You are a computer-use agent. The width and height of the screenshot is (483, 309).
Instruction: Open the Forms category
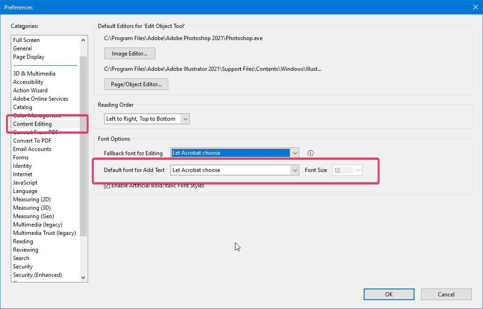tap(21, 158)
